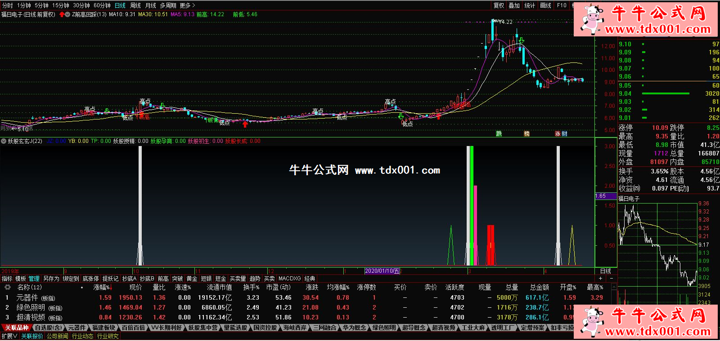The height and width of the screenshot is (341, 720).
Task: Open the 关联报价 tab
Action: [x=32, y=336]
